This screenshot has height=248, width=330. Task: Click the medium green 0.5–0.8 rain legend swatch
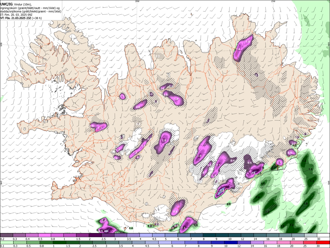click(x=33, y=242)
